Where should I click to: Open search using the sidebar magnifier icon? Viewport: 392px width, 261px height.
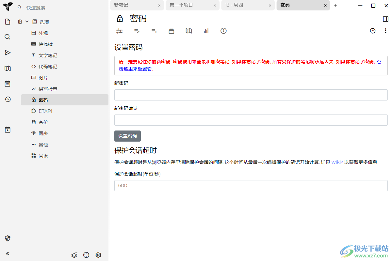pos(8,37)
